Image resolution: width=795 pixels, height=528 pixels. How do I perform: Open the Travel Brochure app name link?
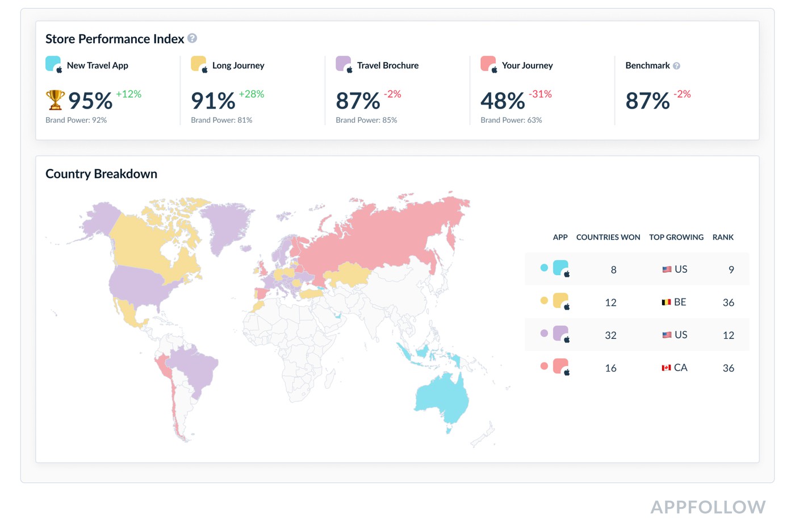(387, 65)
